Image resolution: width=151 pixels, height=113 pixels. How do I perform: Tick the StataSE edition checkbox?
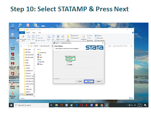tap(67, 62)
